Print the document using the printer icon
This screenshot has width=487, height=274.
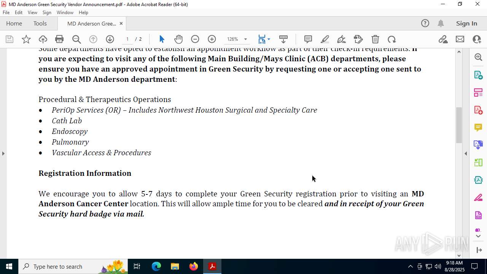(59, 39)
